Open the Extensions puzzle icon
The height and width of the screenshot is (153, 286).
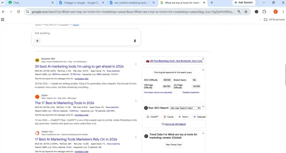coord(264,12)
